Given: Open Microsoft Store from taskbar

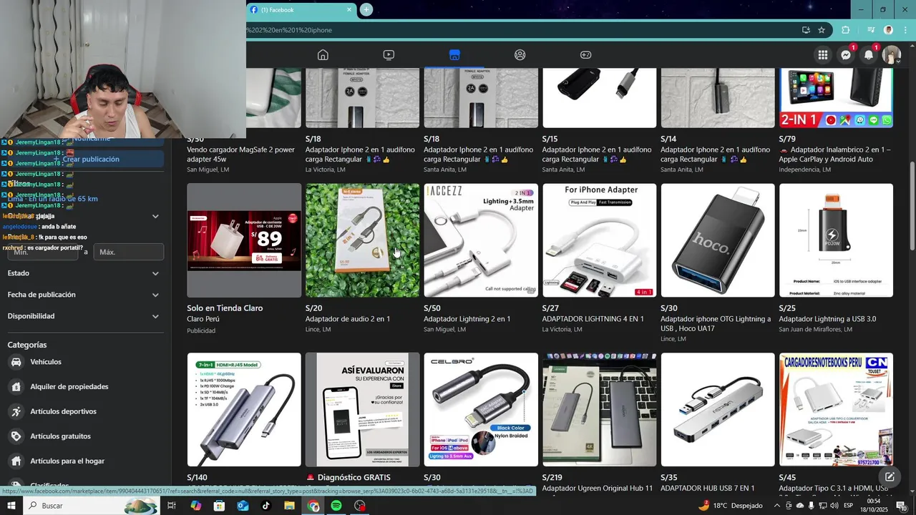Looking at the screenshot, I should pyautogui.click(x=219, y=506).
